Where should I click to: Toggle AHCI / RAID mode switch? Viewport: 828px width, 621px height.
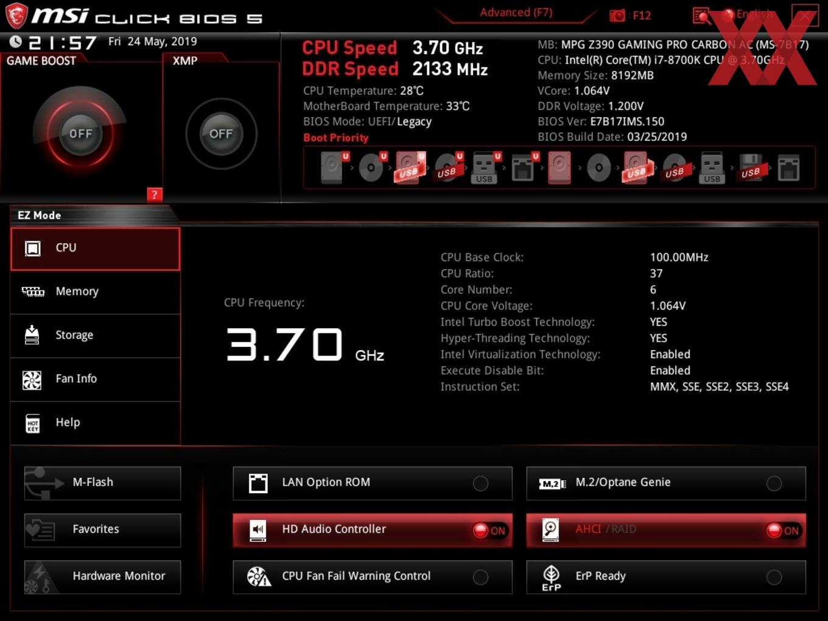pyautogui.click(x=666, y=530)
